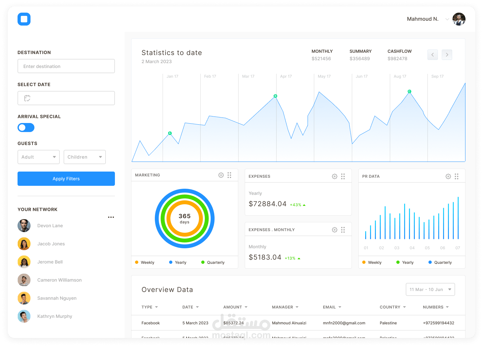The image size is (483, 347).
Task: Select the Monthly $521456 stat
Action: [322, 55]
